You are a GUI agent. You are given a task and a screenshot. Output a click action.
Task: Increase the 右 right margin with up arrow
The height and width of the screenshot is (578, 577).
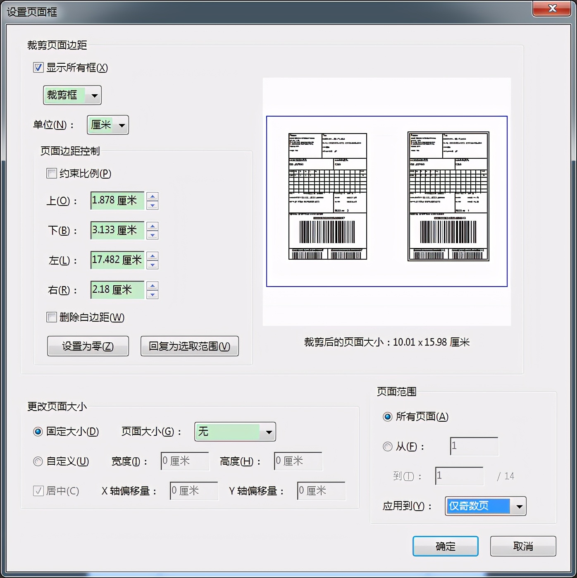tap(153, 286)
